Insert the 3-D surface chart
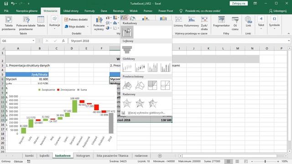The width and height of the screenshot is (292, 164). click(127, 85)
